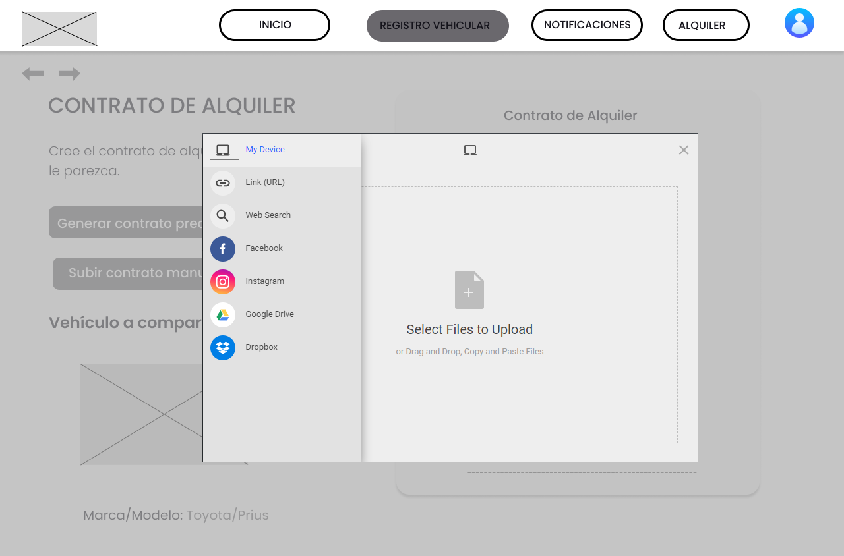This screenshot has width=844, height=556.
Task: Open the ALQUILER section
Action: tap(706, 25)
